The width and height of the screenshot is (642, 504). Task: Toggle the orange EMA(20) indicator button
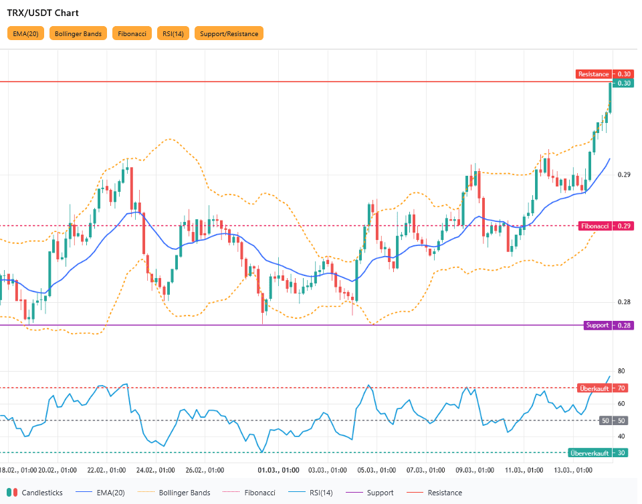pos(25,33)
